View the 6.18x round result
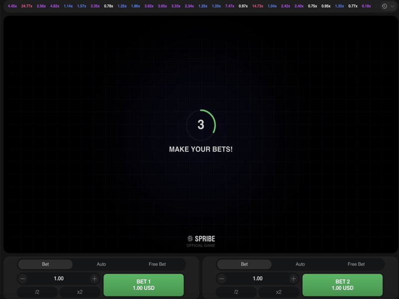This screenshot has width=399, height=299. tap(367, 6)
